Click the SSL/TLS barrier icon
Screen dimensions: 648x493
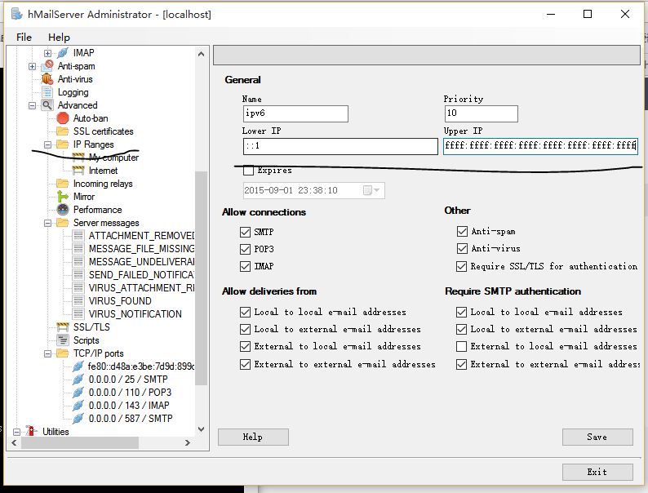point(63,326)
